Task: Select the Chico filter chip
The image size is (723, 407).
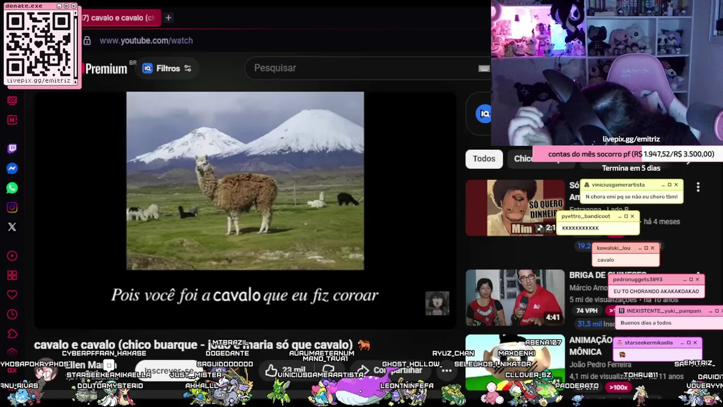Action: click(x=522, y=159)
